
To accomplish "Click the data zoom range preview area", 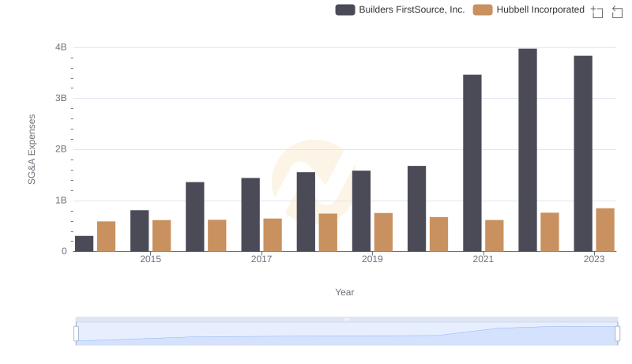I will 347,334.
